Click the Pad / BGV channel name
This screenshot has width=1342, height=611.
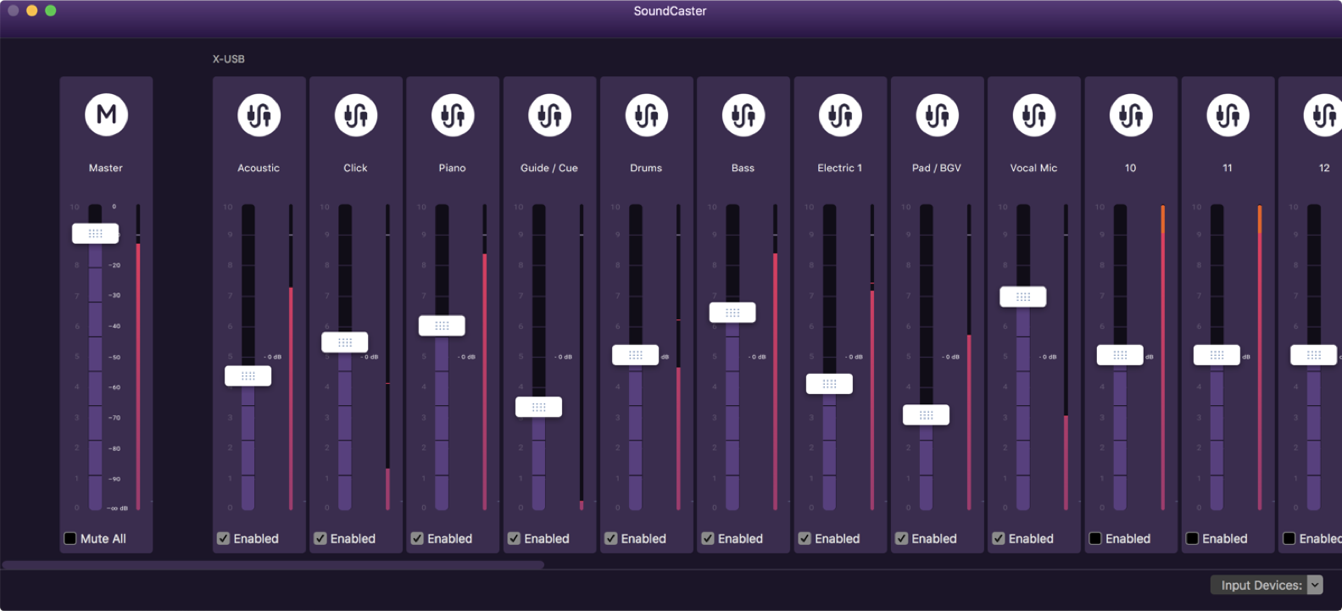937,168
